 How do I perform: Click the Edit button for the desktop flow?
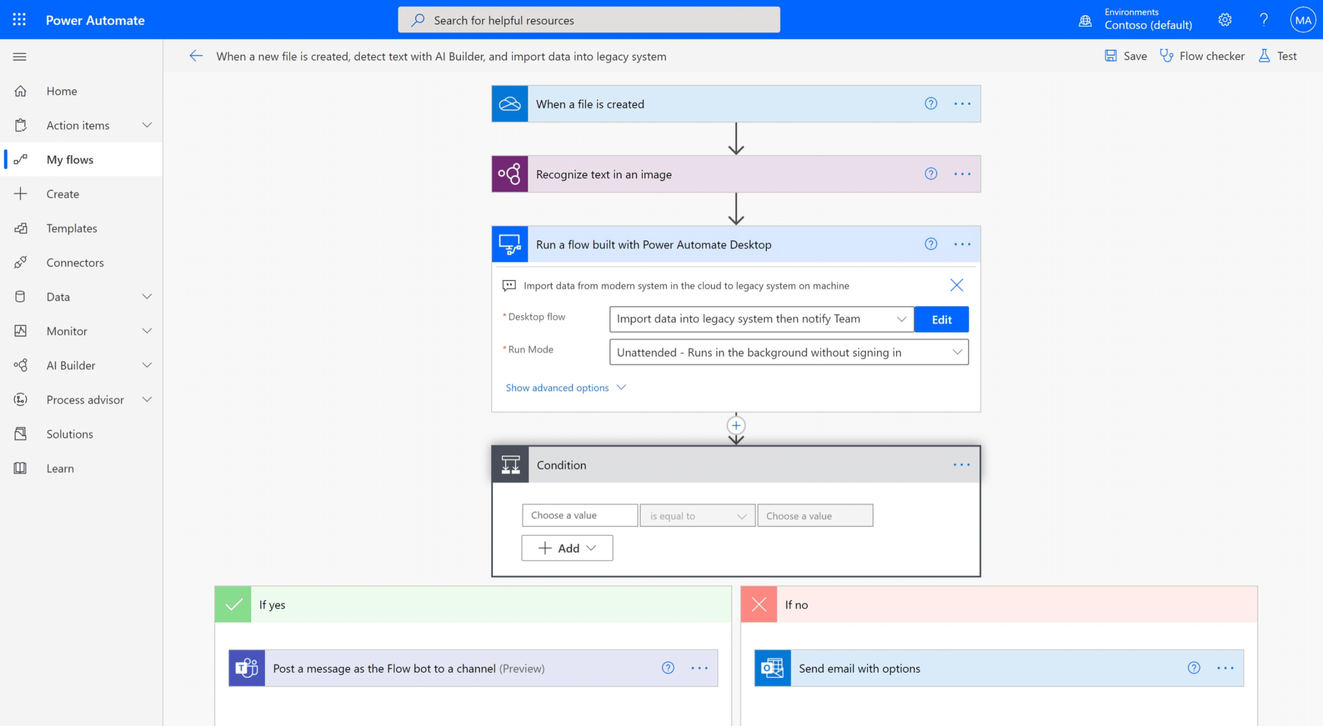tap(941, 319)
